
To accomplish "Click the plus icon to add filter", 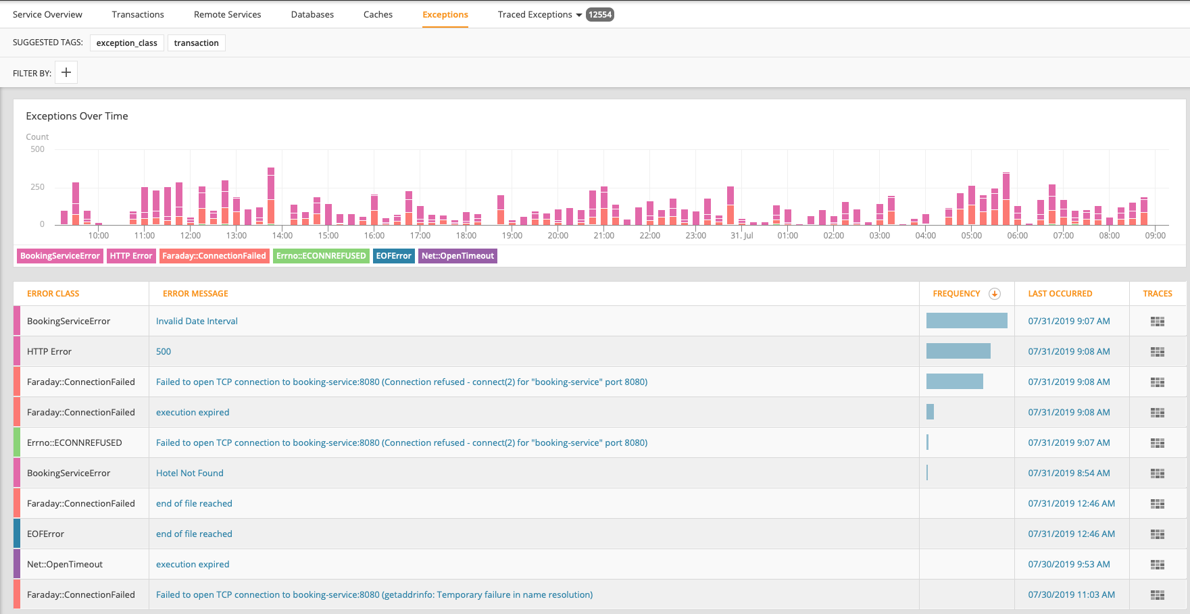I will (x=66, y=73).
